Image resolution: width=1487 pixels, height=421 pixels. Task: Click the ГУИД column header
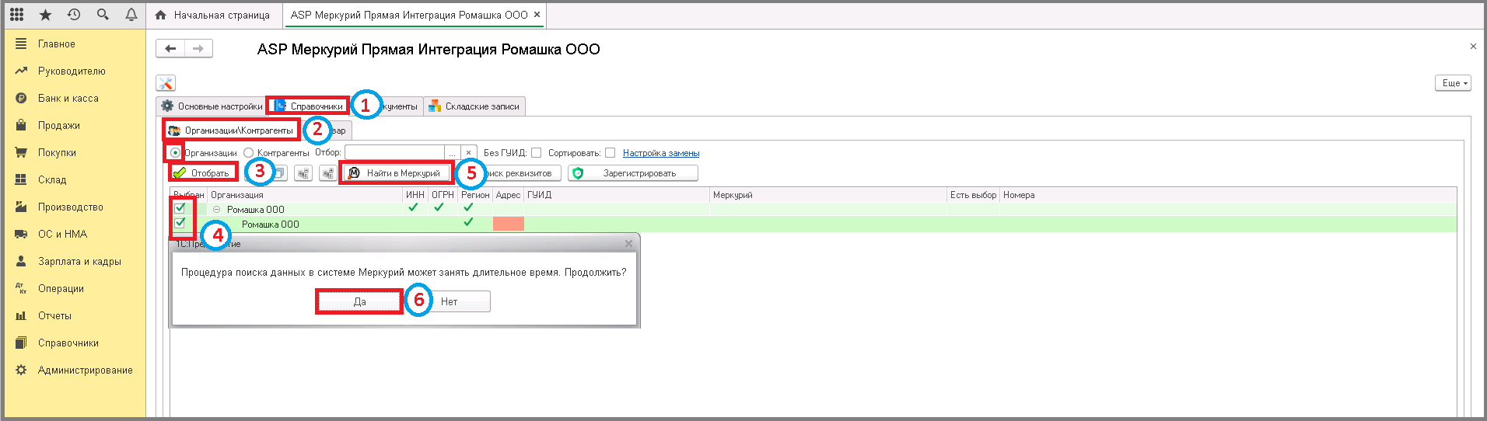[x=617, y=195]
